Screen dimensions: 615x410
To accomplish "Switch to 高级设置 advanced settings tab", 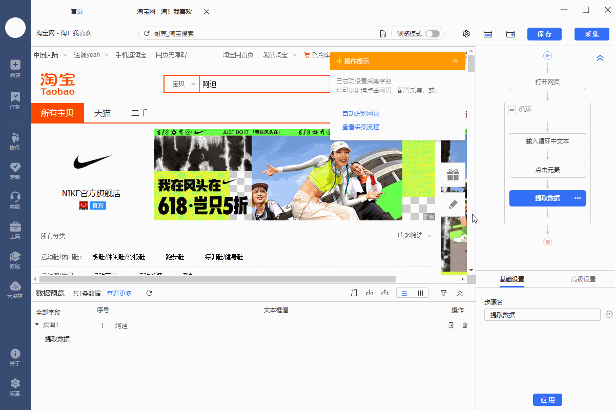I will [x=583, y=279].
